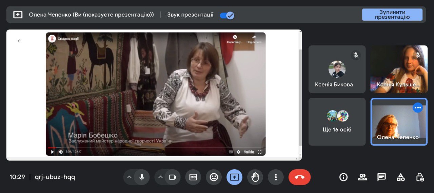Viewport: 434px width, 193px height.
Task: Expand audio settings arrow beside microphone
Action: (x=129, y=177)
